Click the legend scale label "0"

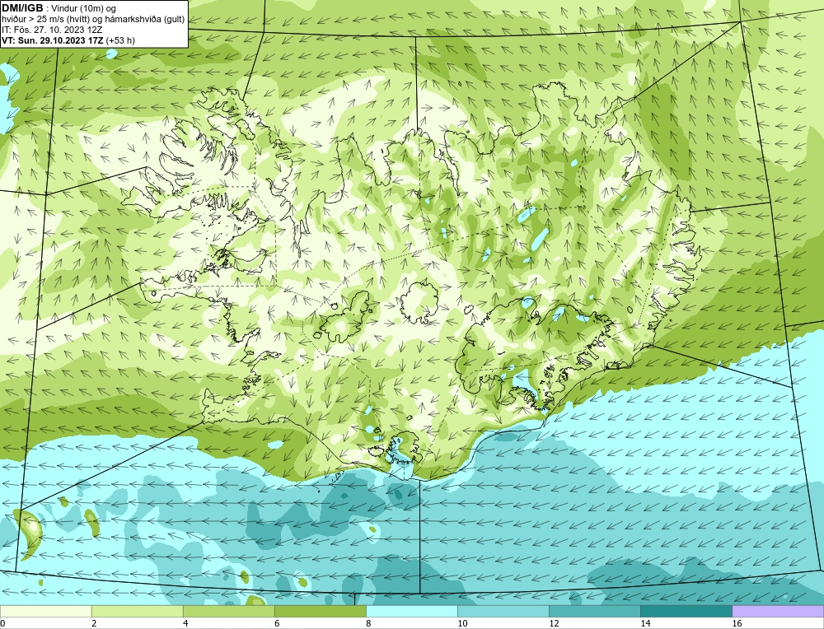tap(2, 623)
